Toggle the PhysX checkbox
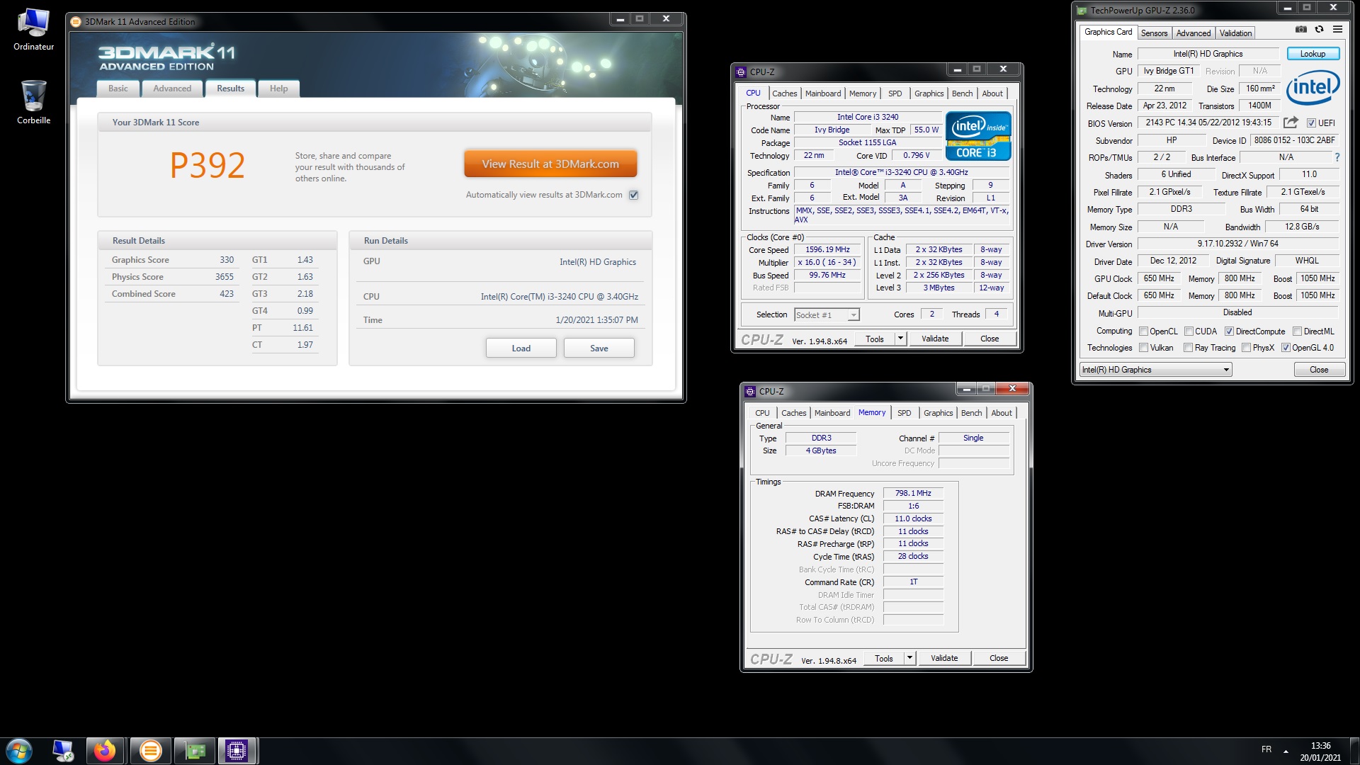This screenshot has height=765, width=1360. (1246, 348)
